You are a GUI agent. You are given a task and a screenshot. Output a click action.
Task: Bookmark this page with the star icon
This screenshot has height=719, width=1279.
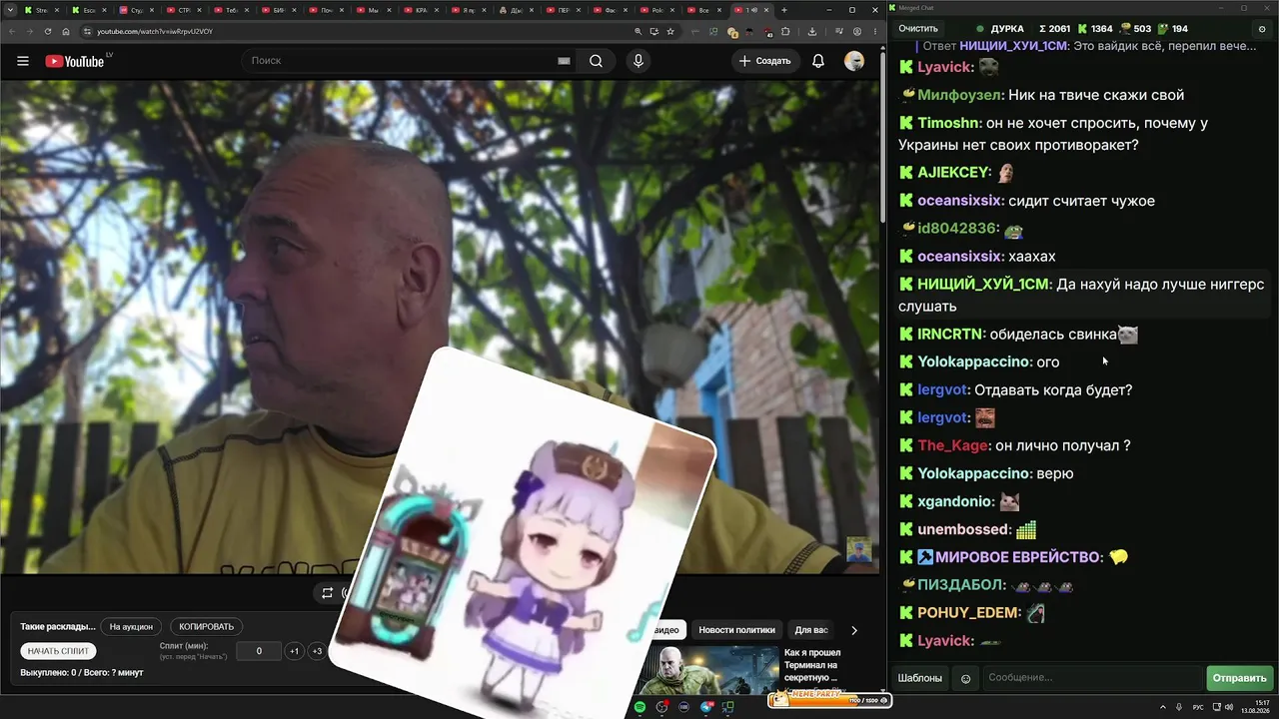(x=670, y=31)
